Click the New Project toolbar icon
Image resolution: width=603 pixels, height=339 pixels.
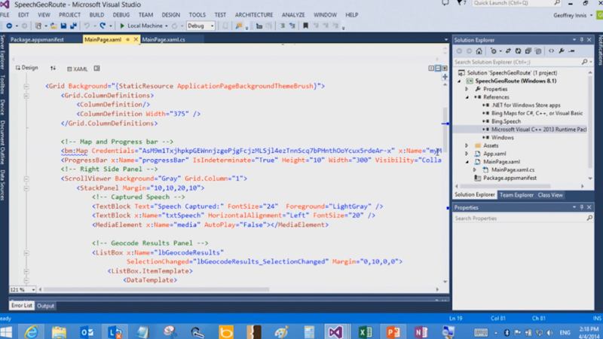point(38,26)
